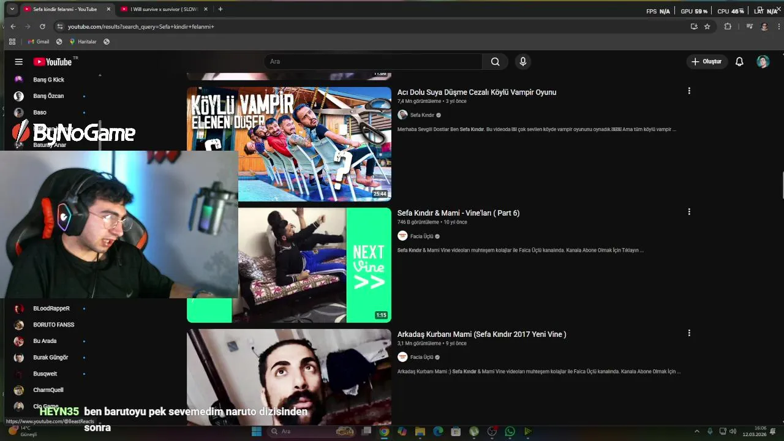This screenshot has width=784, height=441.
Task: Go back in browser history
Action: pyautogui.click(x=13, y=26)
